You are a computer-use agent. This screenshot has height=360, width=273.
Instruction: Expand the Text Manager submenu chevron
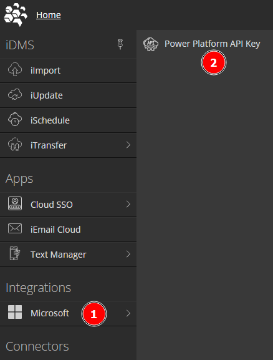128,254
